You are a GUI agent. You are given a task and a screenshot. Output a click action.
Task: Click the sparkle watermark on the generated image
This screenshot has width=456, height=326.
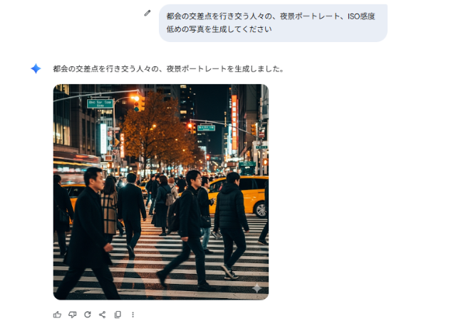[256, 287]
